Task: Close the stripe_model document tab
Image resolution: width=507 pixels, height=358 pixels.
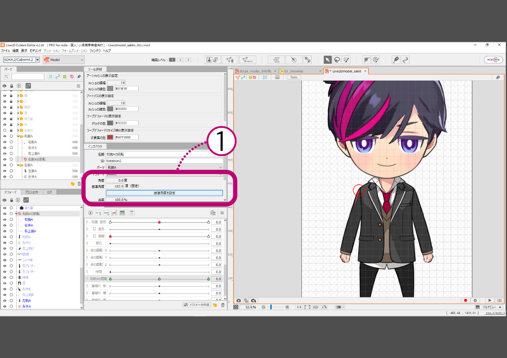Action: tap(275, 71)
